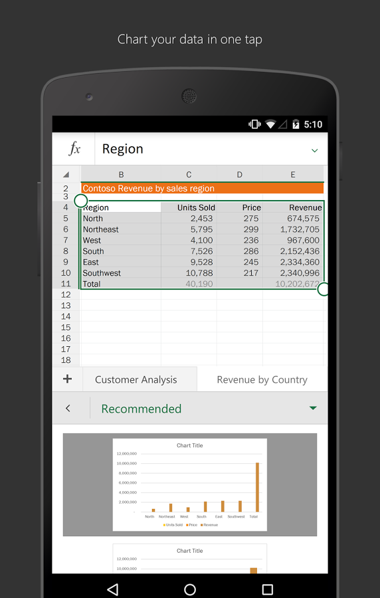Go back with the left chevron
The height and width of the screenshot is (598, 380).
coord(68,409)
